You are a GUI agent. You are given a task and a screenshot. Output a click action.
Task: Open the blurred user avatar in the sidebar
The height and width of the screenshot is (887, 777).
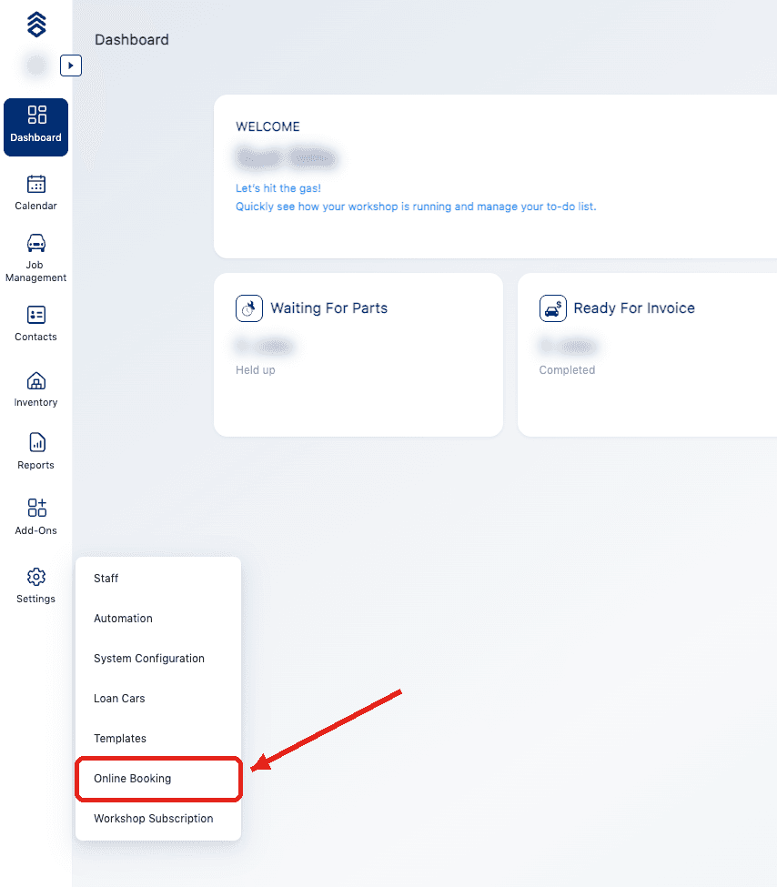coord(36,66)
